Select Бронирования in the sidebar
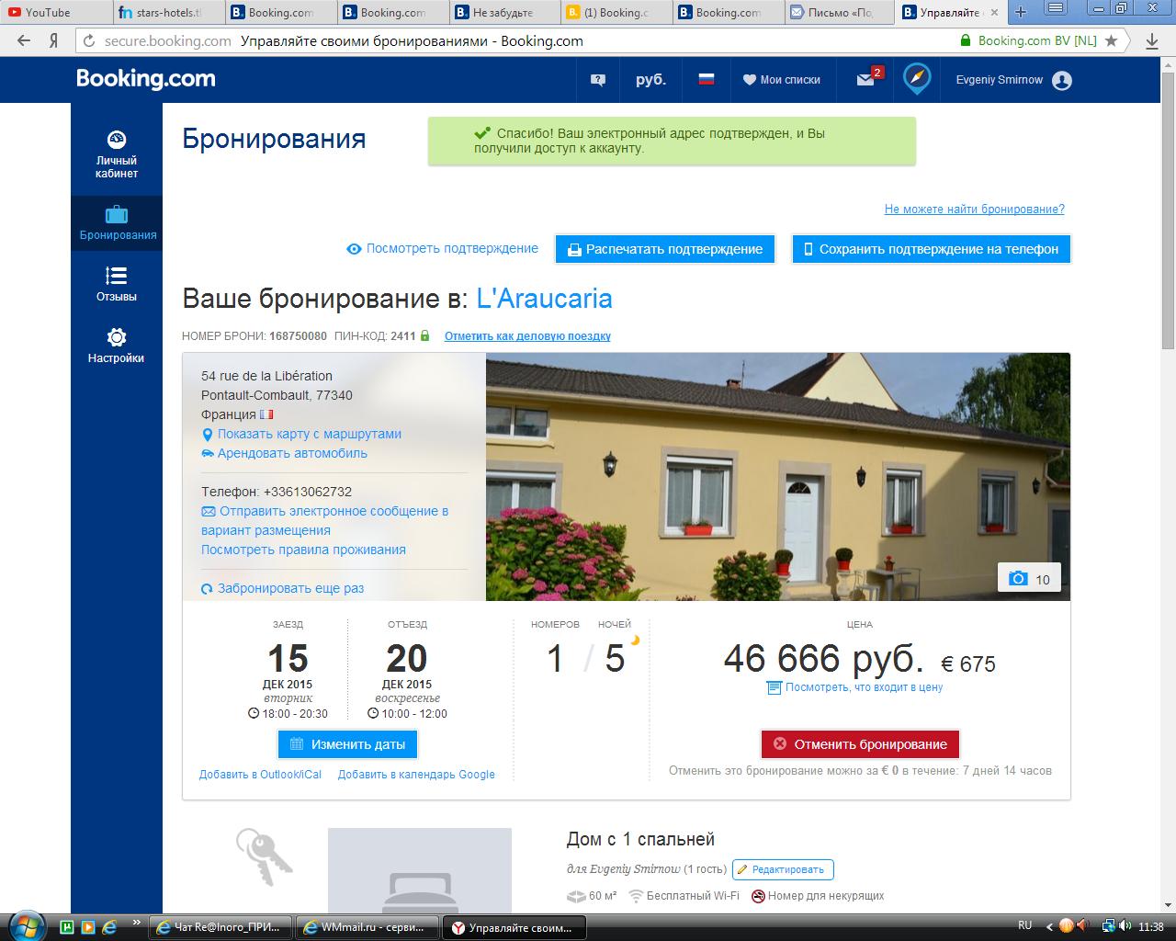 (x=117, y=223)
